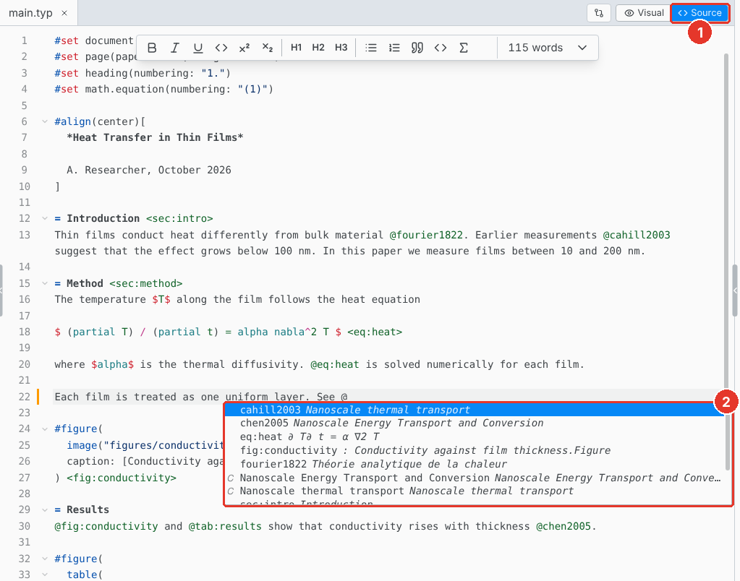Apply superscript formatting
740x581 pixels.
coord(244,48)
